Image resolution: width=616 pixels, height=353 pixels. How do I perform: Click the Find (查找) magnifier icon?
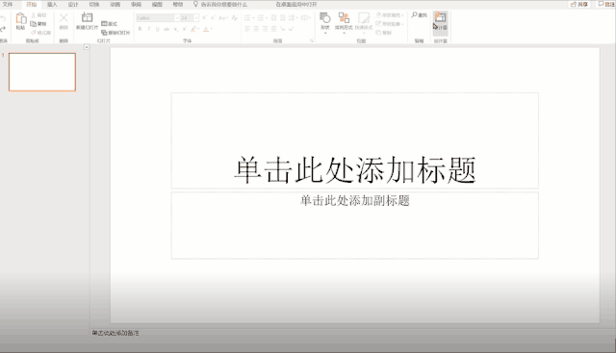click(x=414, y=15)
